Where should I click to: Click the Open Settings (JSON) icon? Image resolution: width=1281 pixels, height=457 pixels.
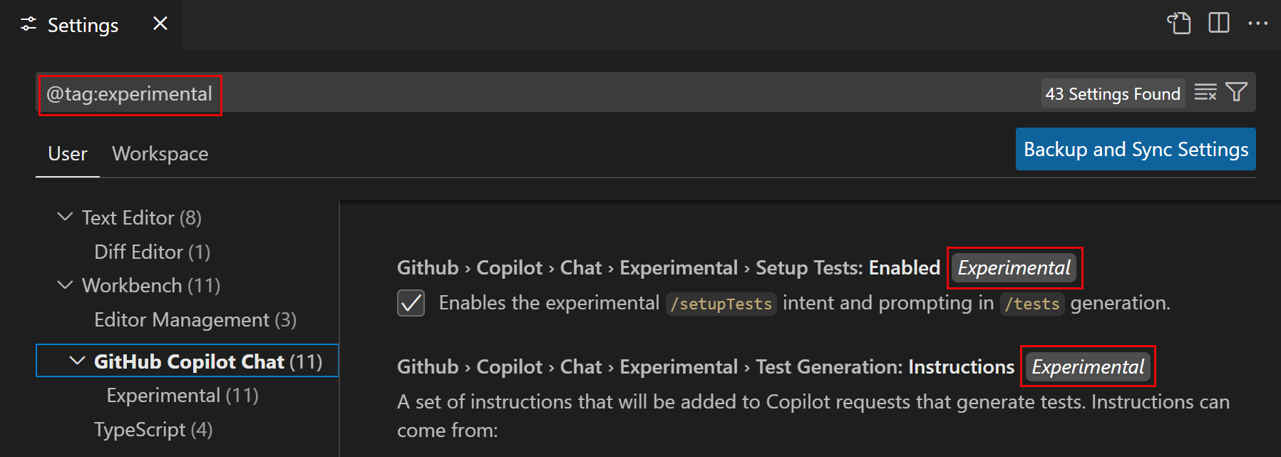point(1179,23)
